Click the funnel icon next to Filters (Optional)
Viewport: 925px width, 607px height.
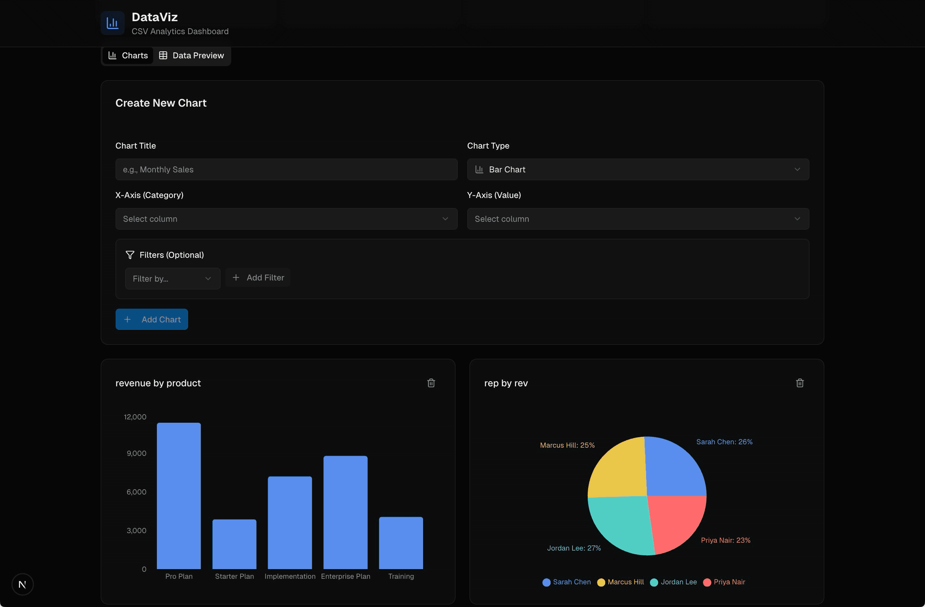point(130,255)
